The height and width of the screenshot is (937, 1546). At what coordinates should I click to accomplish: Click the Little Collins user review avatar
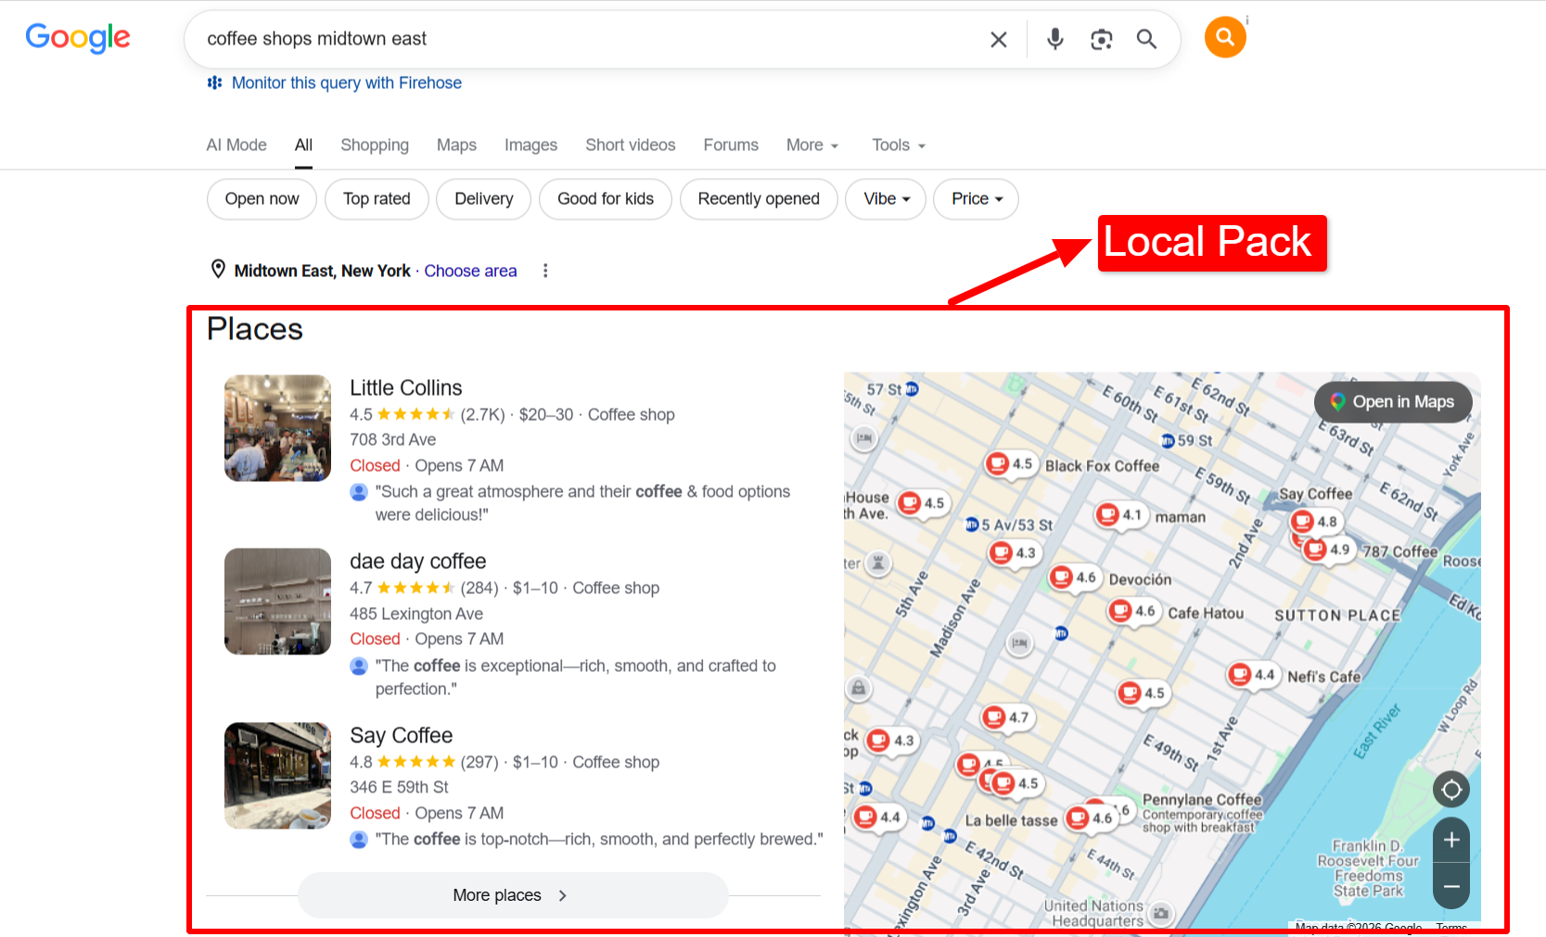tap(359, 492)
